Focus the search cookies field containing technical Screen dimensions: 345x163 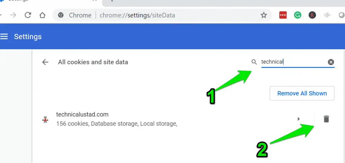point(294,62)
